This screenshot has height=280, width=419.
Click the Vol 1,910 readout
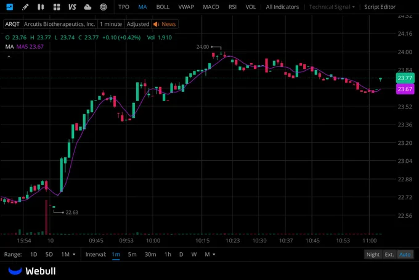(x=159, y=38)
